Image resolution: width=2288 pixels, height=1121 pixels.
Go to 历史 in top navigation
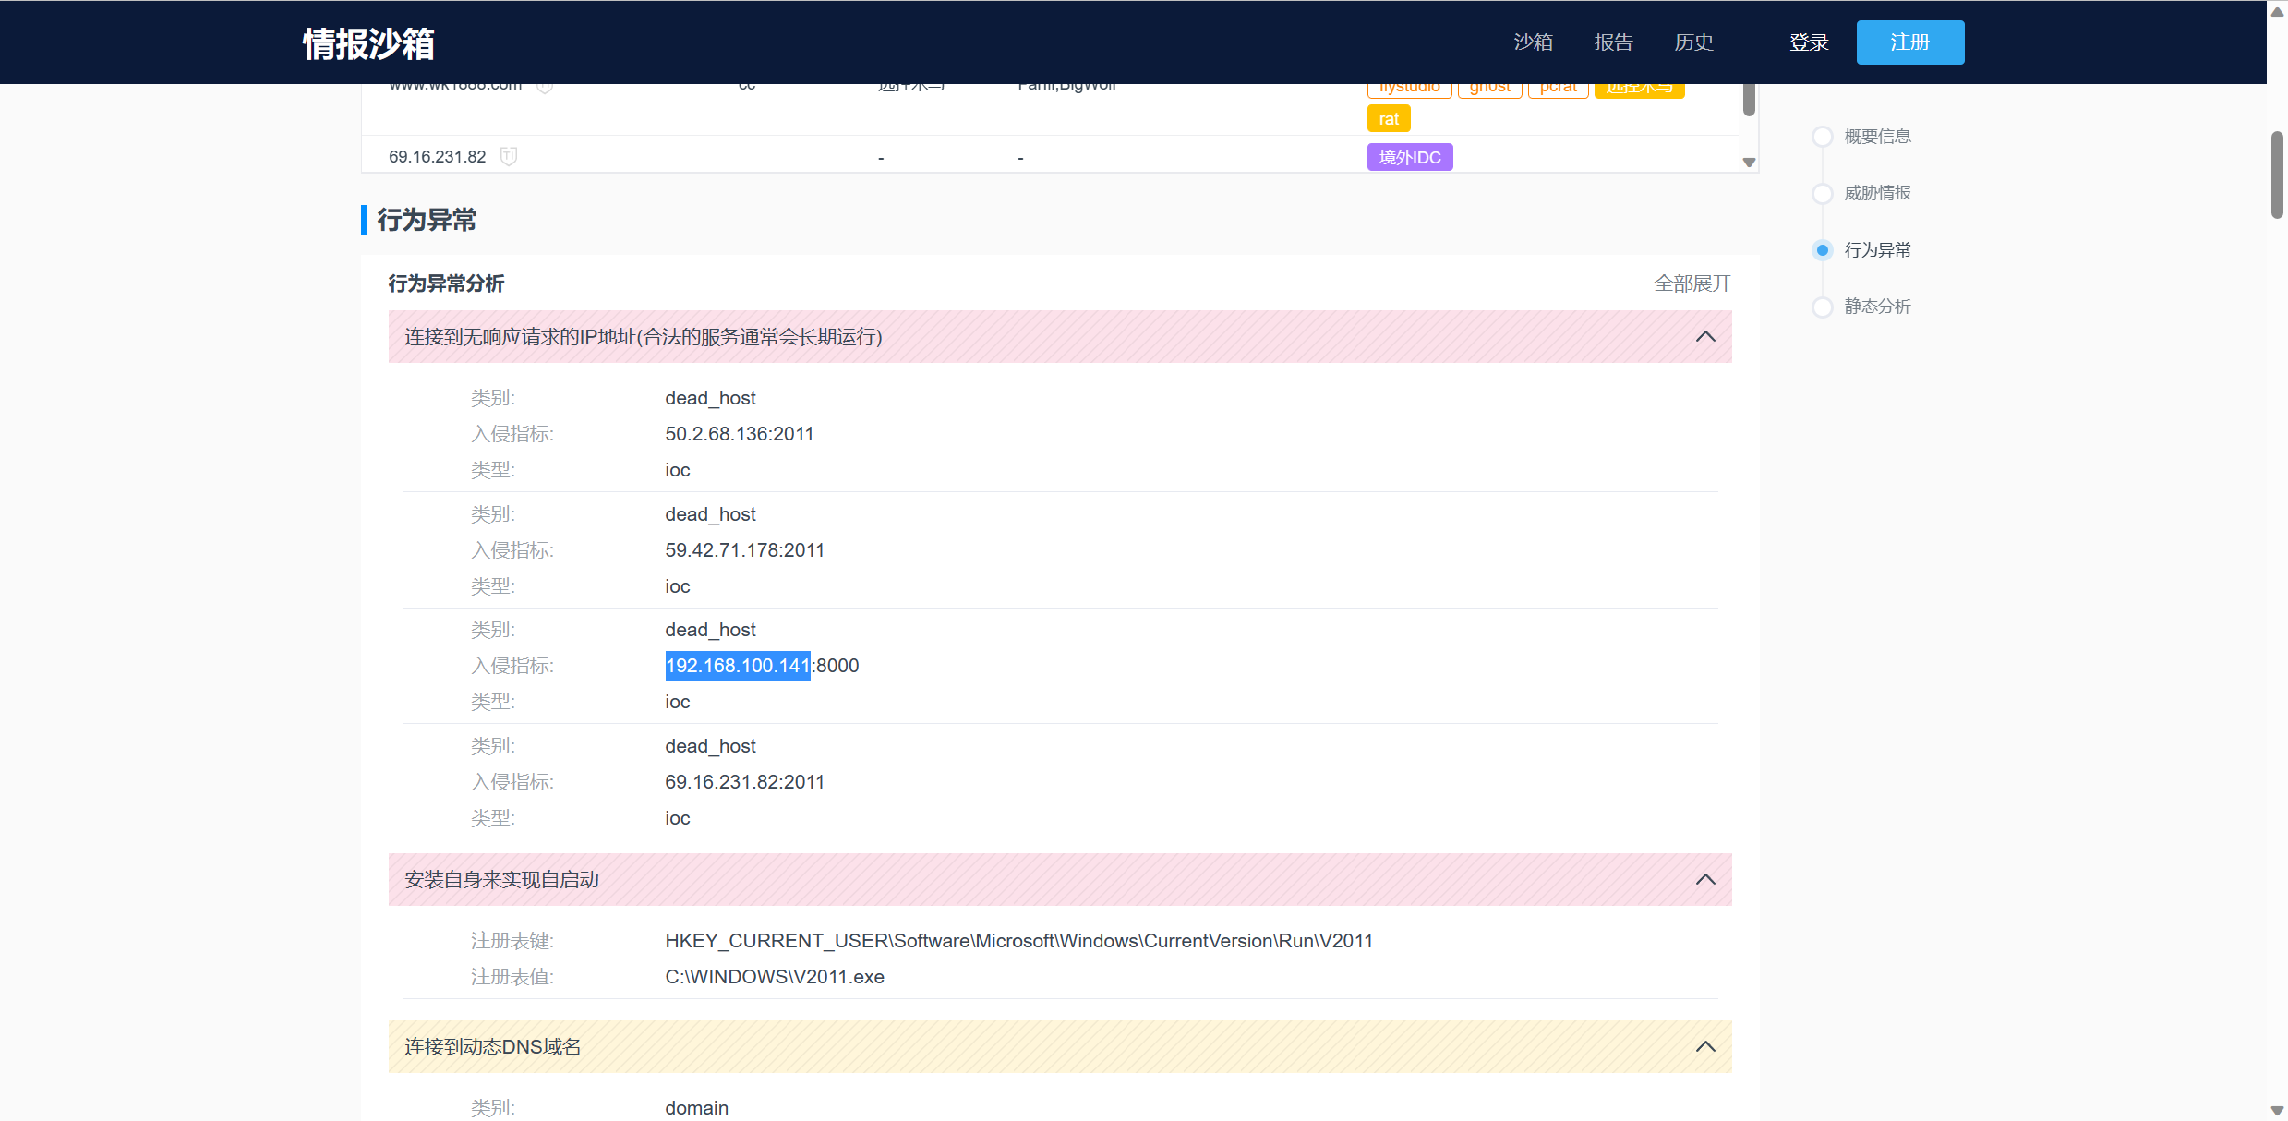coord(1693,42)
